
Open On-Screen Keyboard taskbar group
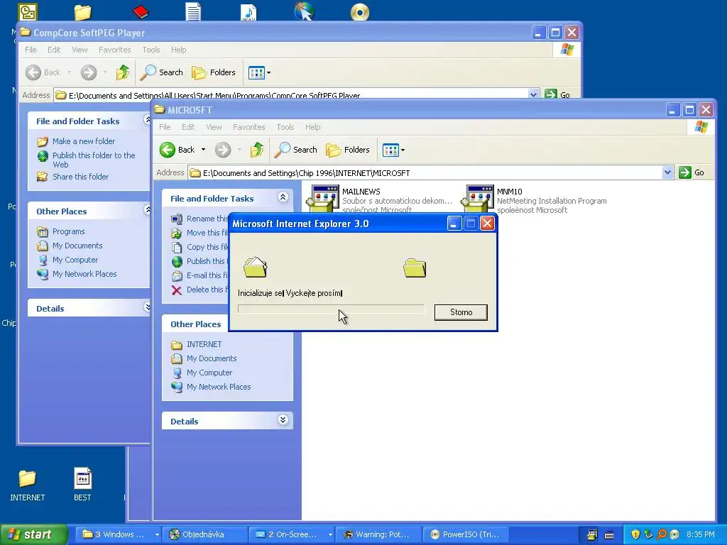[x=293, y=534]
